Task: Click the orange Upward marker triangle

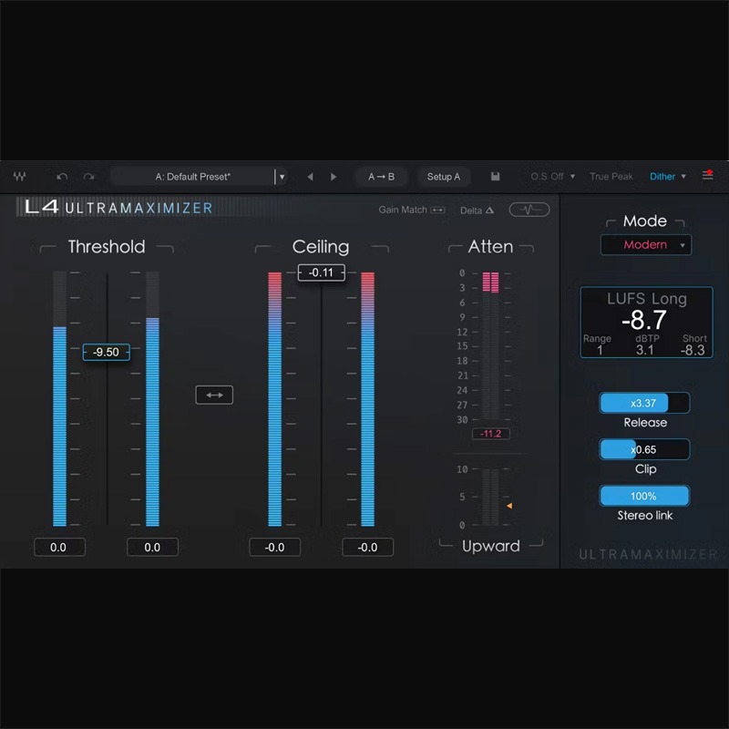Action: pos(509,506)
